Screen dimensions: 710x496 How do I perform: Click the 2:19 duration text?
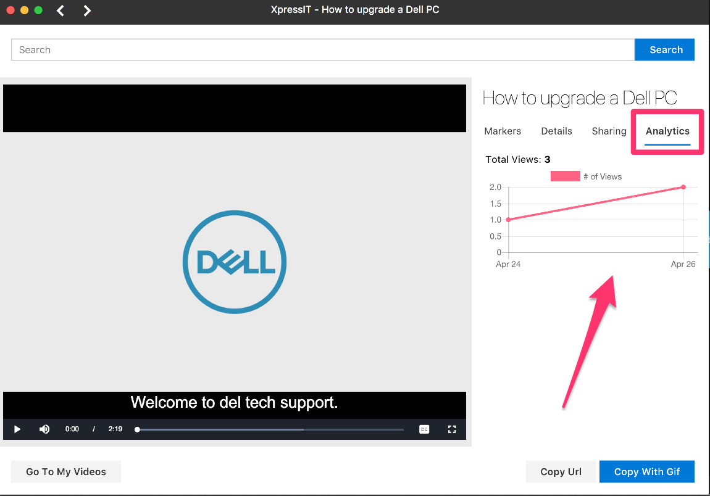(x=115, y=429)
